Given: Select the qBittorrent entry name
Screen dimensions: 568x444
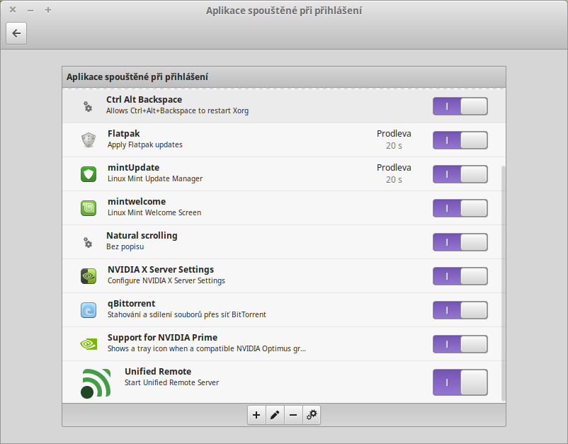Looking at the screenshot, I should point(131,304).
